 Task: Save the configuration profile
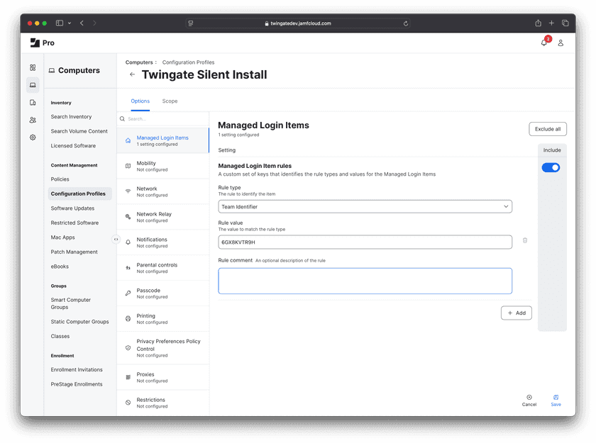(556, 400)
